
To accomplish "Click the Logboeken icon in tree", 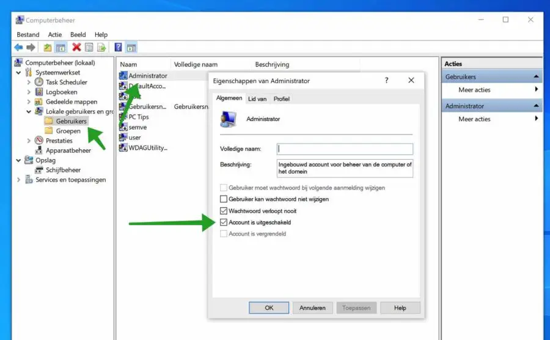I will pos(39,92).
